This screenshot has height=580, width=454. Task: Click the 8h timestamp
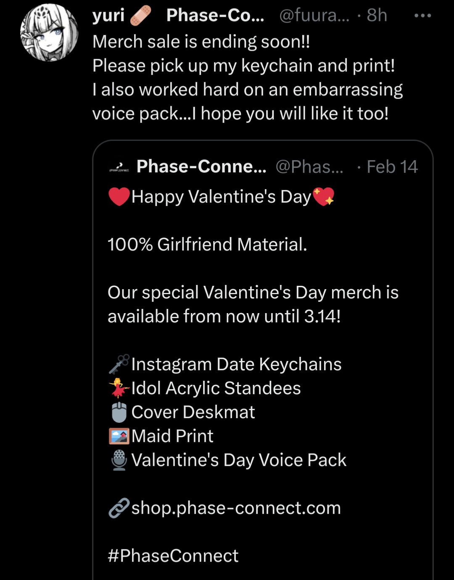point(377,16)
